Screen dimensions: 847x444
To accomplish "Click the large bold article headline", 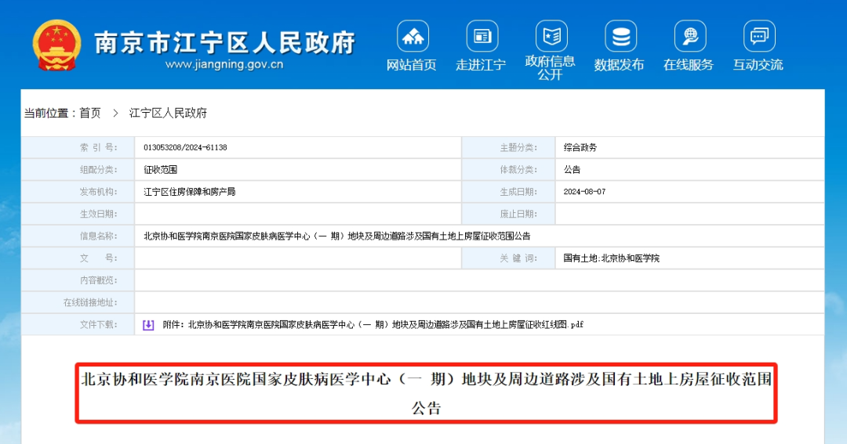I will pos(426,393).
